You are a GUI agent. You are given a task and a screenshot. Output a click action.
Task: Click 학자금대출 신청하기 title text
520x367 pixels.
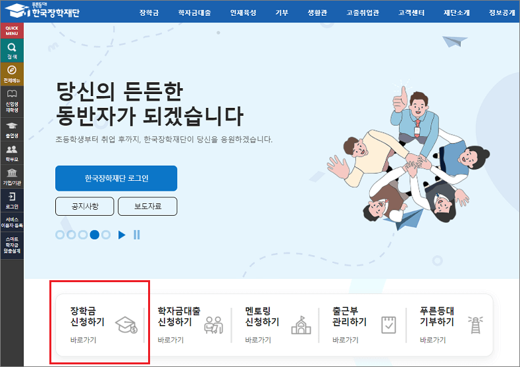(179, 316)
